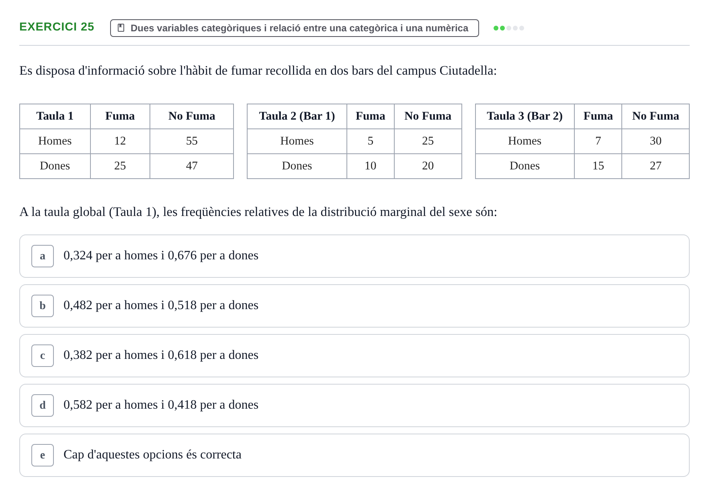Click value 20 in Taula 2
The image size is (709, 497).
(x=428, y=166)
